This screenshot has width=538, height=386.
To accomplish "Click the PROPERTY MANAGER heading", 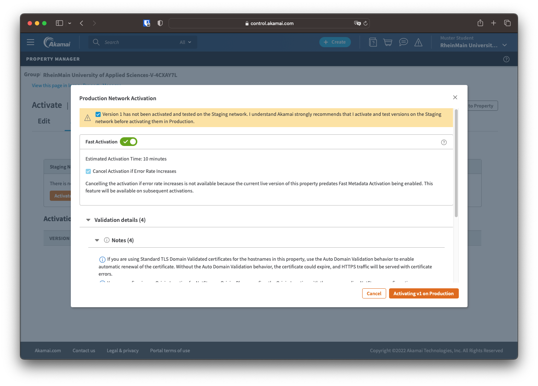I will (x=53, y=59).
